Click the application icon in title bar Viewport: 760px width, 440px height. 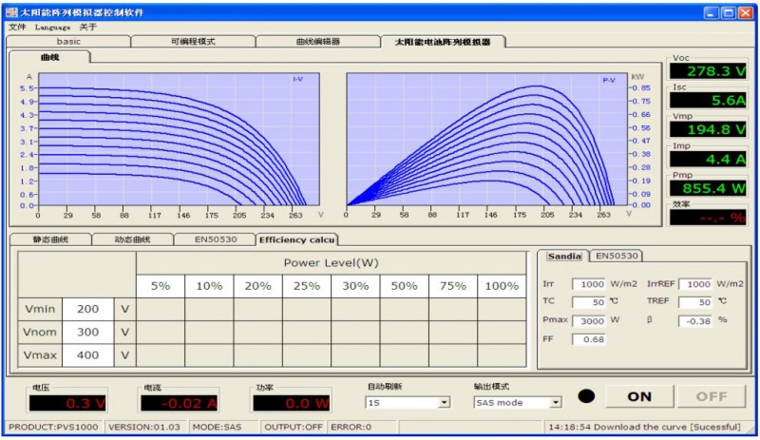11,12
